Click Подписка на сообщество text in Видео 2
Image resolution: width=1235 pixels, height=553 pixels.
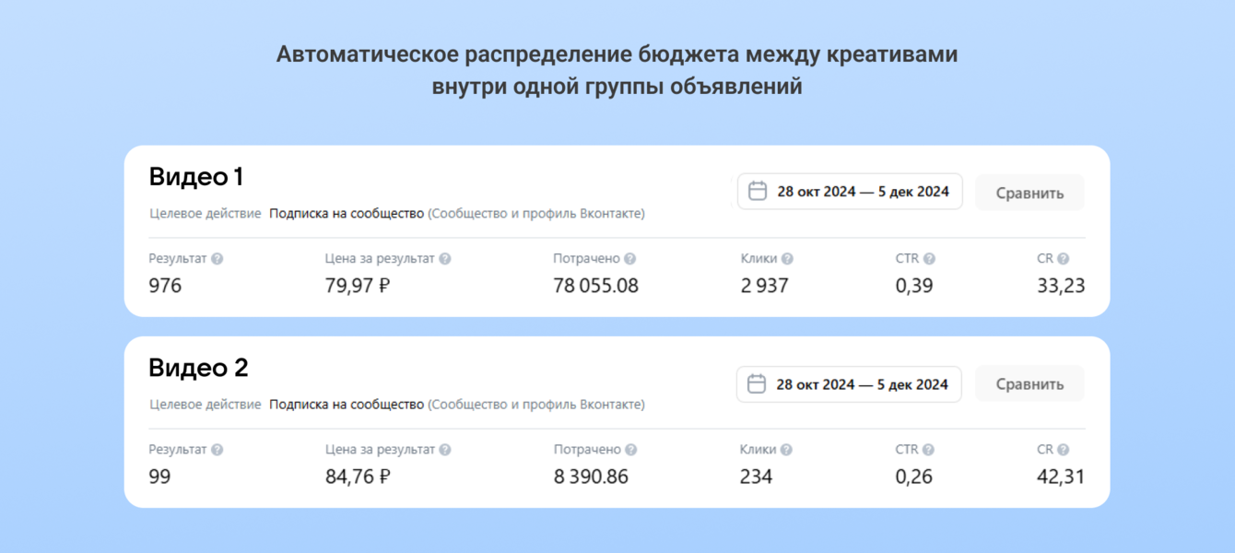pyautogui.click(x=347, y=405)
